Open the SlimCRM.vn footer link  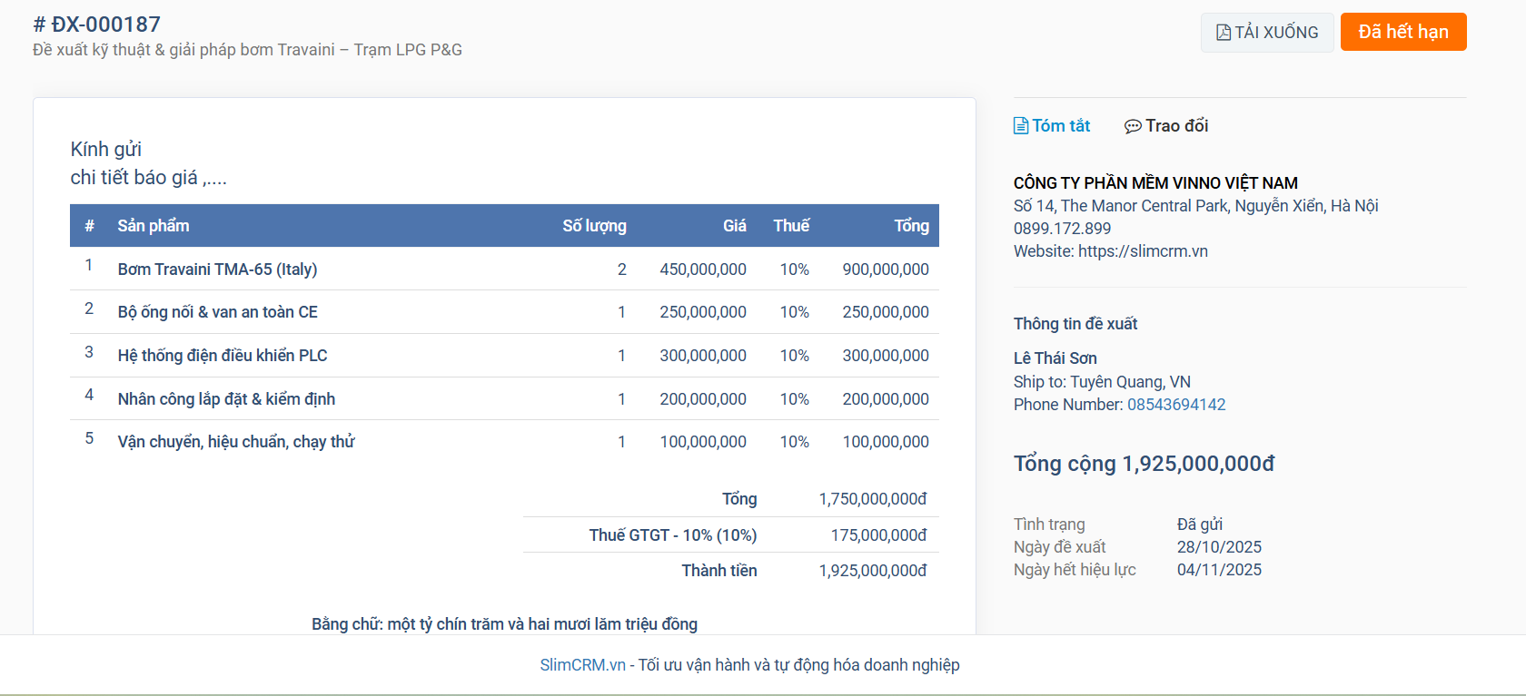(x=582, y=665)
